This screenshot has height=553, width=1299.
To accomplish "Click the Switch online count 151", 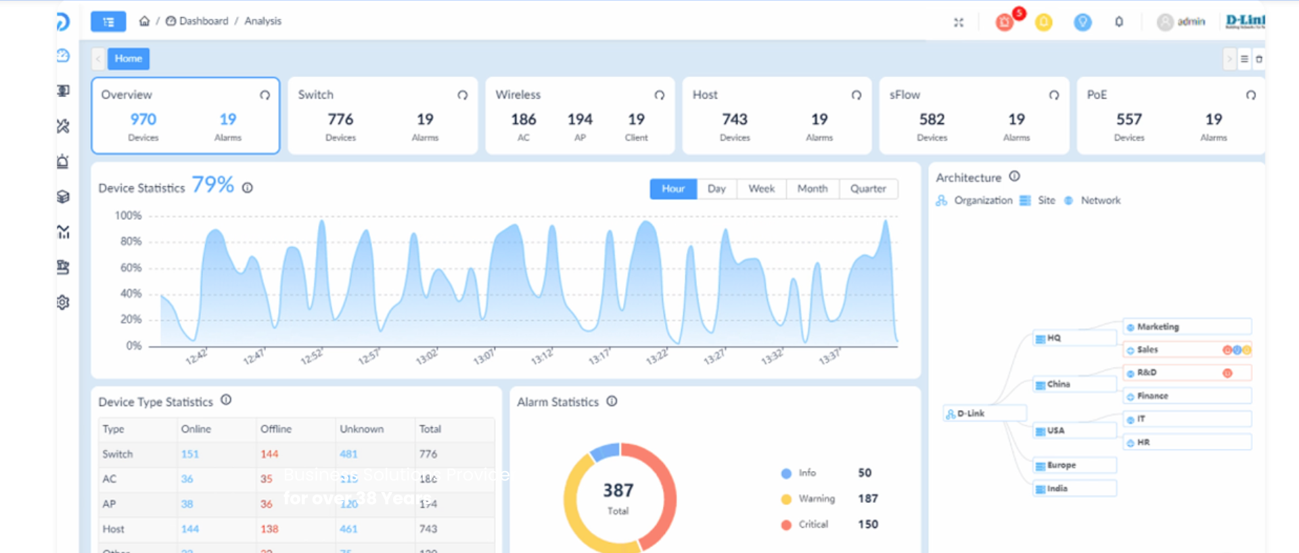I will tap(189, 454).
